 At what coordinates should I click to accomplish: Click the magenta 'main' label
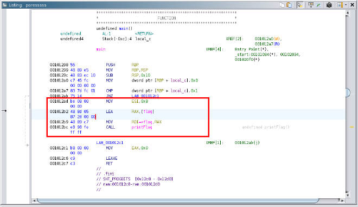coord(101,49)
